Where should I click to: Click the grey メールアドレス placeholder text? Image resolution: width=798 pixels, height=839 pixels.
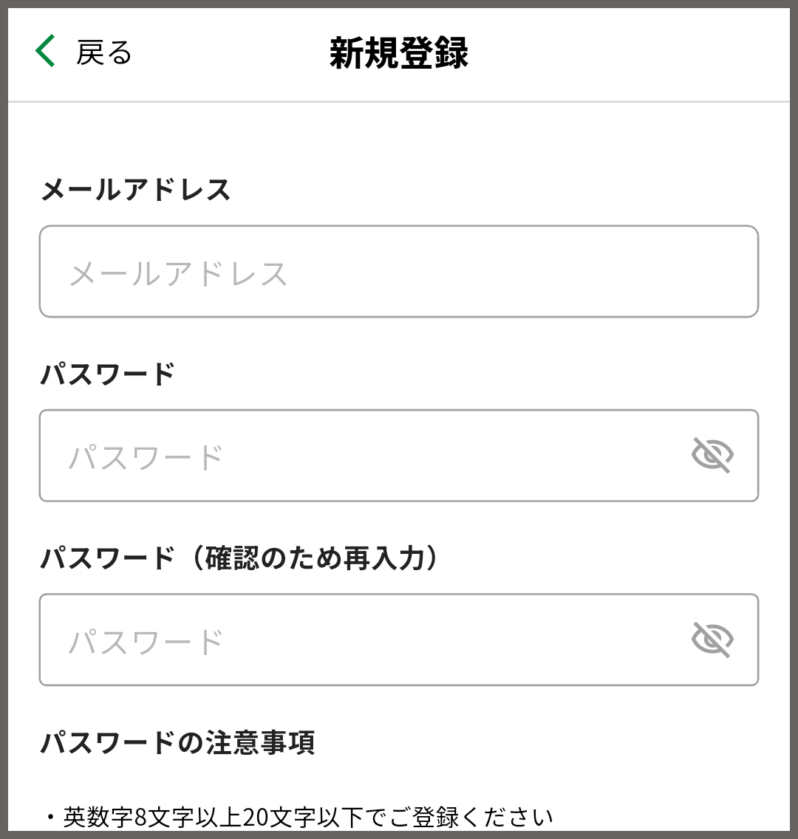coord(178,274)
